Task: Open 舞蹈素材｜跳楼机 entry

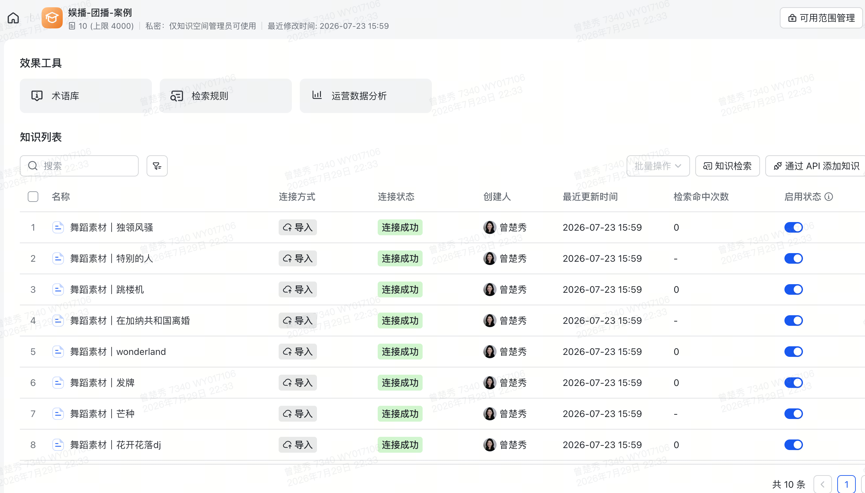Action: (x=107, y=289)
